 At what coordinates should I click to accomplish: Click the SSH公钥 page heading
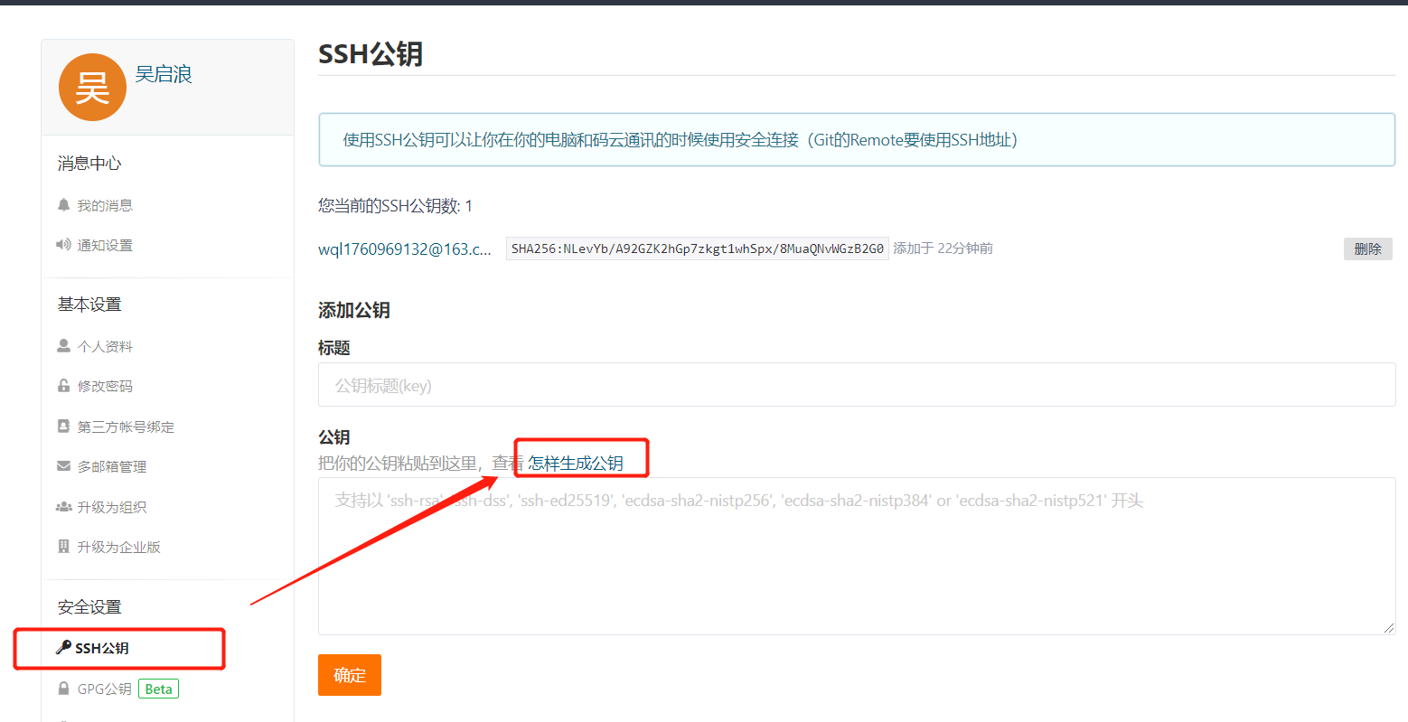click(371, 54)
